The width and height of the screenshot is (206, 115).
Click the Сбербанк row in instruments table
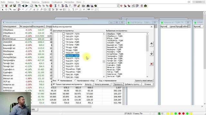[27, 30]
